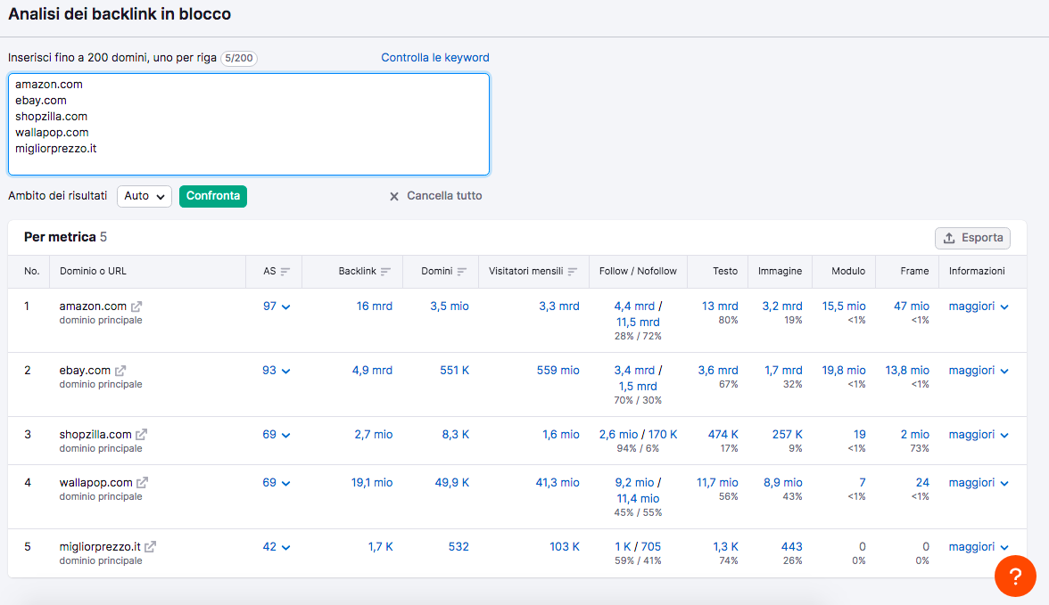This screenshot has height=605, width=1049.
Task: Sort by Visitatori mensili icon
Action: (573, 272)
